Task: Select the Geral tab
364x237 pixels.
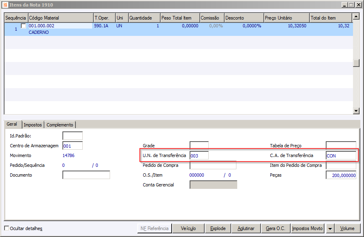Action: [12, 124]
